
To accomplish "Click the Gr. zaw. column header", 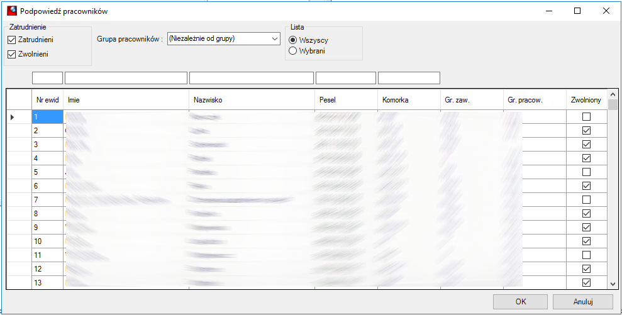I will click(472, 100).
